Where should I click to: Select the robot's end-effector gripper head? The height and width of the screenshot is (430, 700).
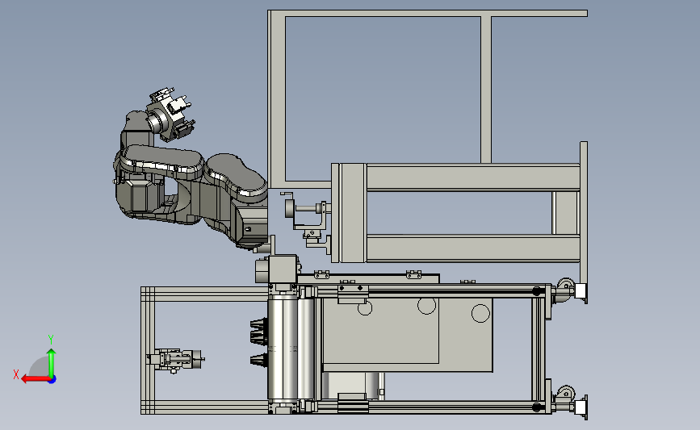click(171, 113)
